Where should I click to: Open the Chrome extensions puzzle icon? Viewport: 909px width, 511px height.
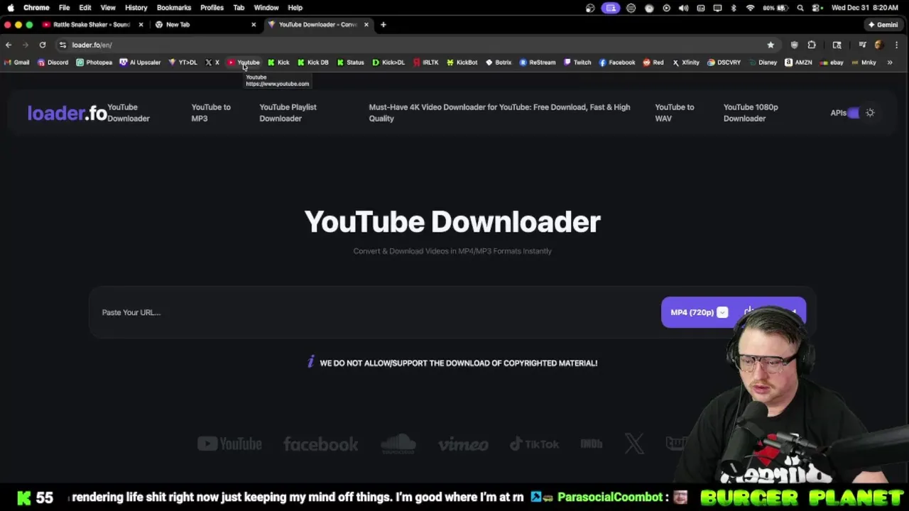tap(812, 45)
